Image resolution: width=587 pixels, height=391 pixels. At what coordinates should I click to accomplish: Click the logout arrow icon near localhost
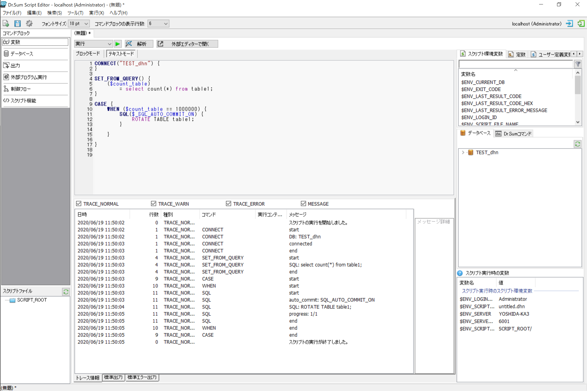point(570,23)
